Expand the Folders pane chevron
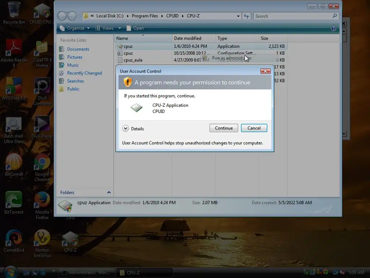Image resolution: width=370 pixels, height=278 pixels. coord(109,193)
